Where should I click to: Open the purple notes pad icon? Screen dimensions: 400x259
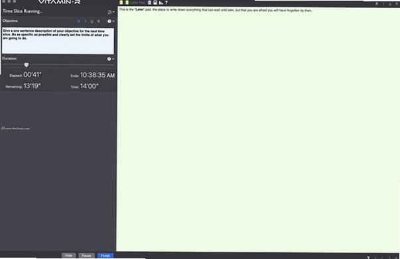tap(149, 3)
